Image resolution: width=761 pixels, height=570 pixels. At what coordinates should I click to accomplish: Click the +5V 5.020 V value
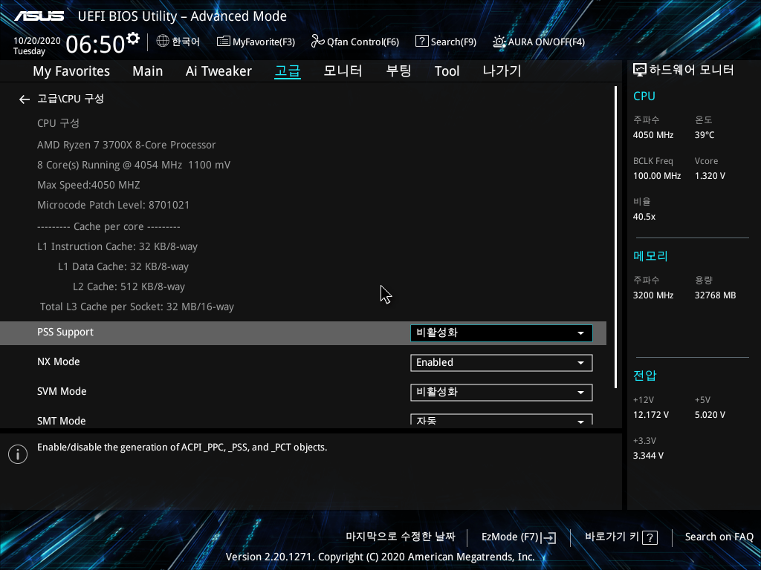(710, 415)
